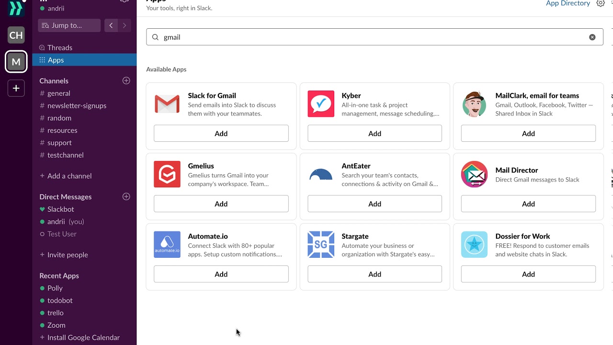This screenshot has width=613, height=345.
Task: Click the Stargate SG app icon
Action: 321,244
